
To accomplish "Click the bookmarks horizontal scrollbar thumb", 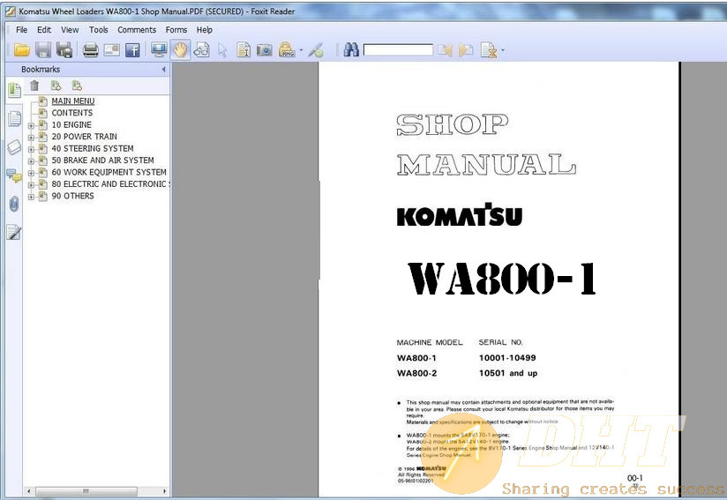I will pyautogui.click(x=86, y=490).
